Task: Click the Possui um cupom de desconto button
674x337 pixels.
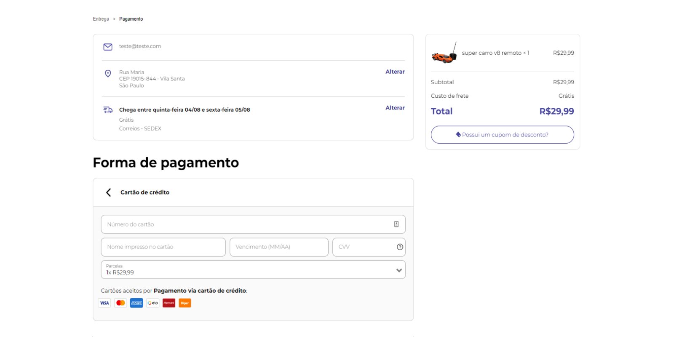Action: tap(502, 135)
